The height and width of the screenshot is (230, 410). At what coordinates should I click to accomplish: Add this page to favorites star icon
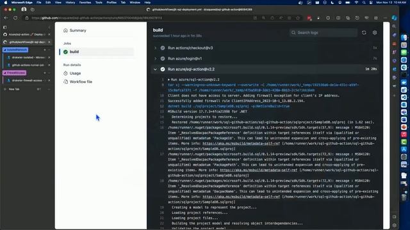click(x=298, y=18)
